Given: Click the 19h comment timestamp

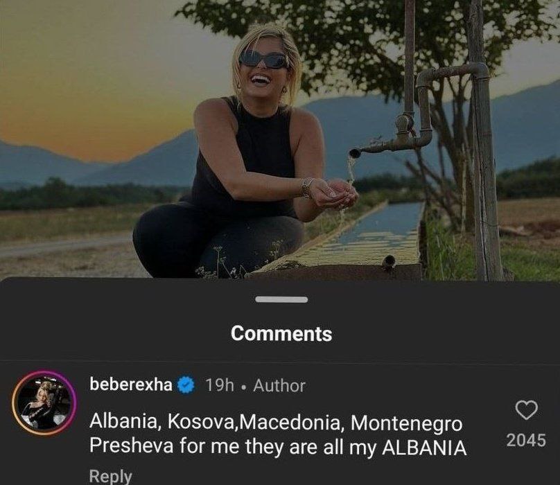Looking at the screenshot, I should click(220, 386).
